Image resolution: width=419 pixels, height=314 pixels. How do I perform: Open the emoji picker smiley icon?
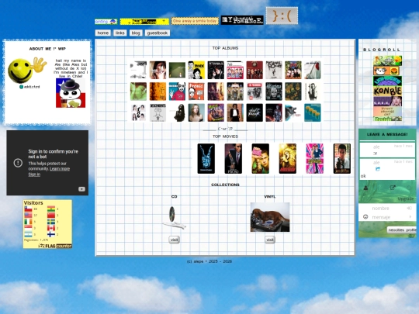tap(365, 217)
